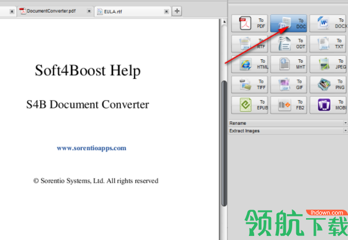
Task: Open the www.sorentioapps.com link
Action: pyautogui.click(x=91, y=148)
